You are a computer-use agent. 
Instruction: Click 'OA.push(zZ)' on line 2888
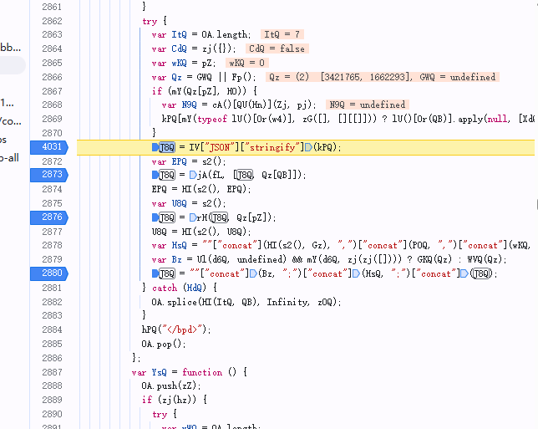click(169, 386)
